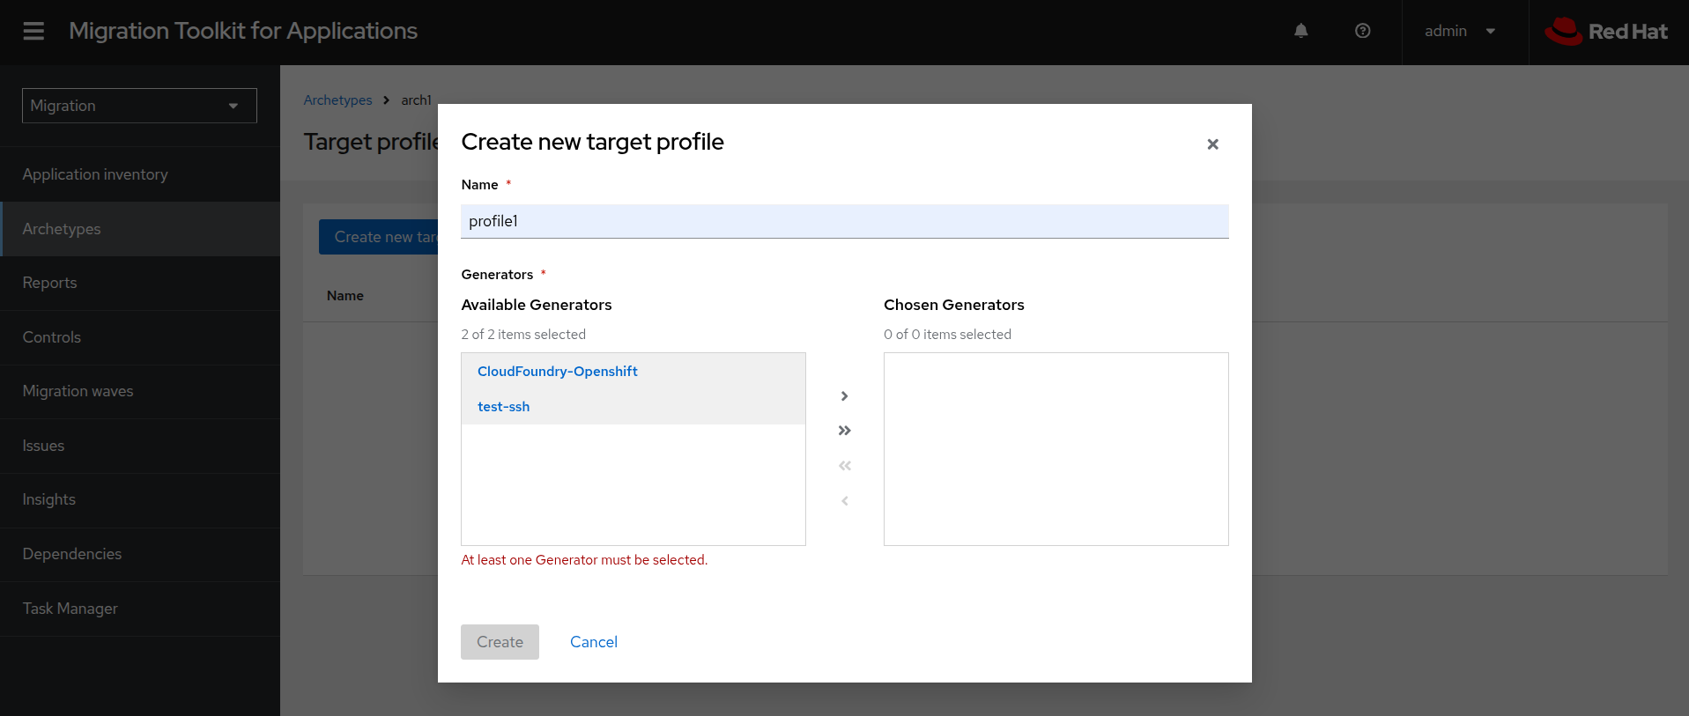Open the Task Manager section

70,609
